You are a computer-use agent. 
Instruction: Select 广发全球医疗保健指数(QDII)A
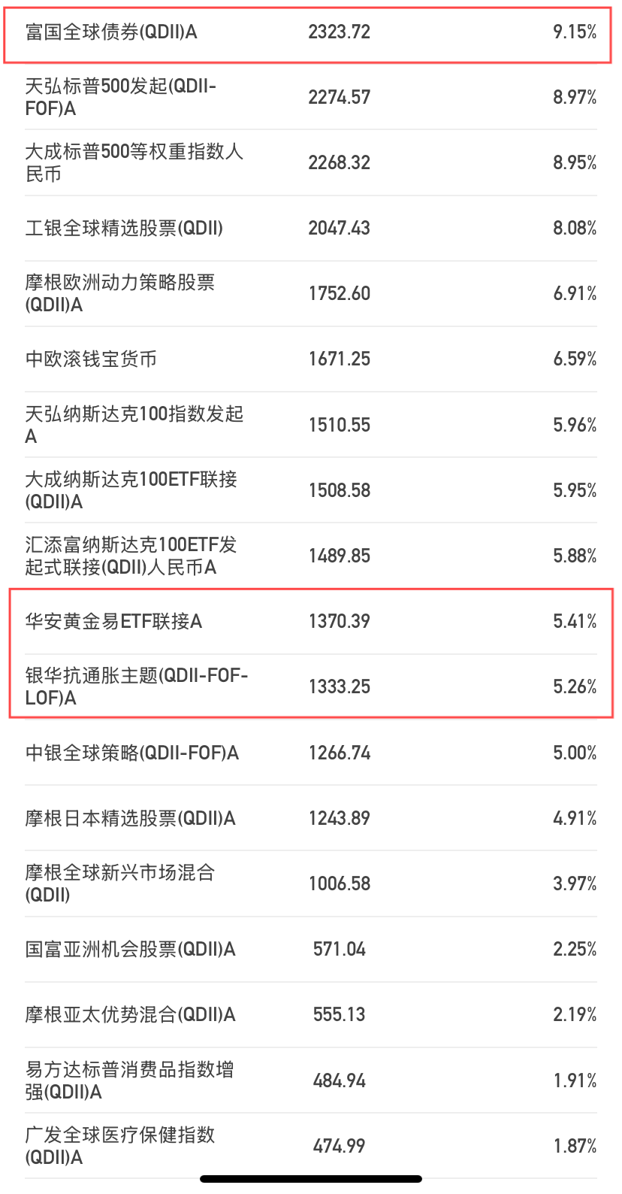[311, 1146]
